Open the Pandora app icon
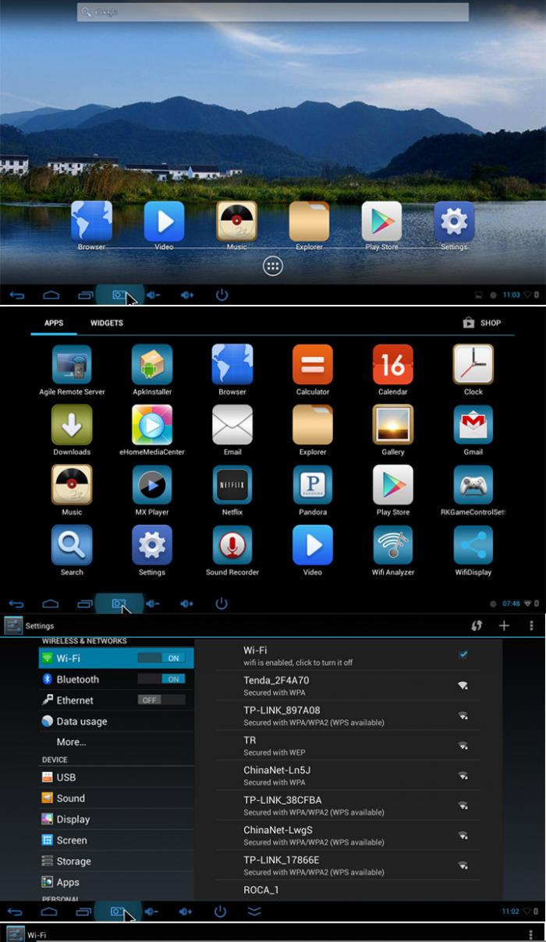Viewport: 546px width, 942px height. pyautogui.click(x=313, y=485)
